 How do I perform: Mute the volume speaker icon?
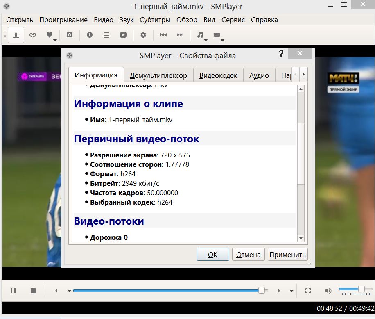[328, 291]
